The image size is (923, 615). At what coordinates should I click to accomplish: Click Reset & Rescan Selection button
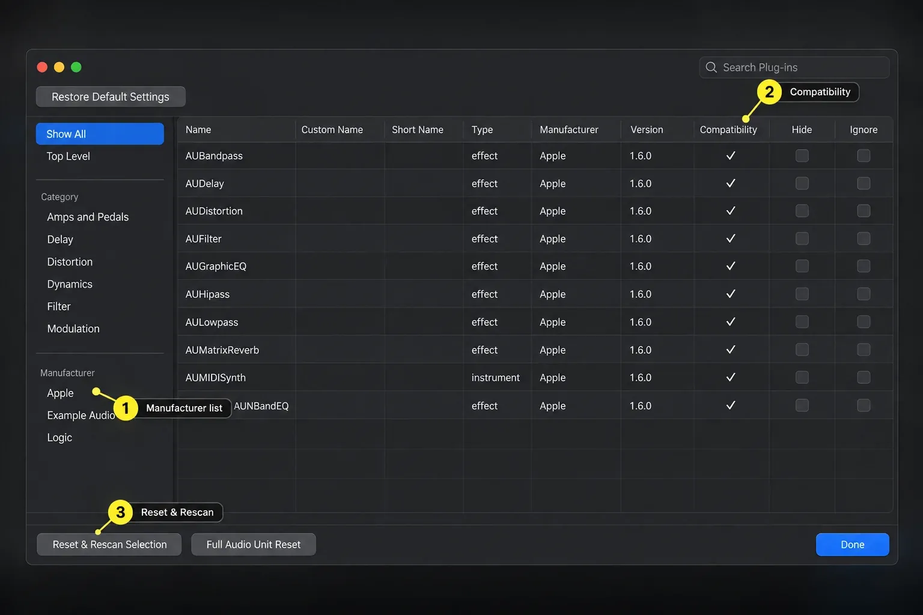(109, 544)
